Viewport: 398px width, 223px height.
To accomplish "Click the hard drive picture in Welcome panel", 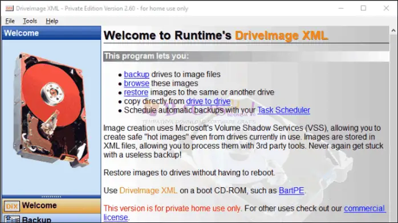I will coord(51,110).
